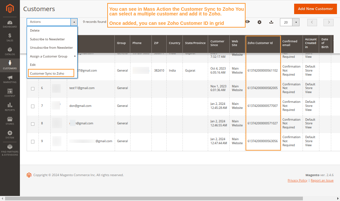Screen dimensions: 340x201
Task: Tick the checkbox on customer row 9
Action: click(32, 142)
